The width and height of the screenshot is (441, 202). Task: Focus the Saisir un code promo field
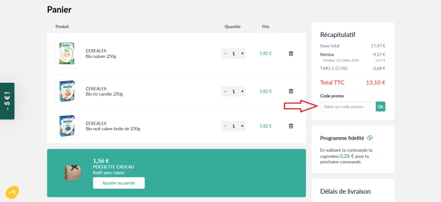(x=348, y=107)
